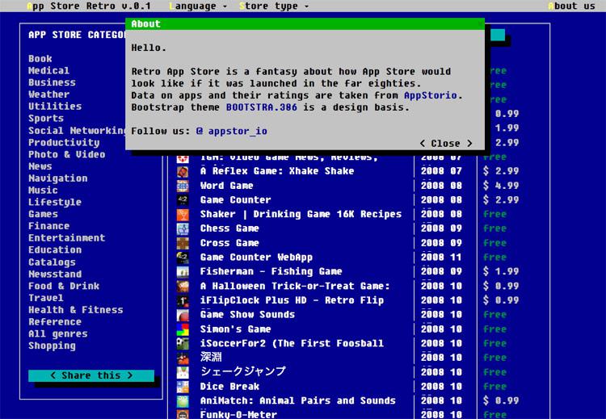Expand the Store type dropdown

coord(274,6)
